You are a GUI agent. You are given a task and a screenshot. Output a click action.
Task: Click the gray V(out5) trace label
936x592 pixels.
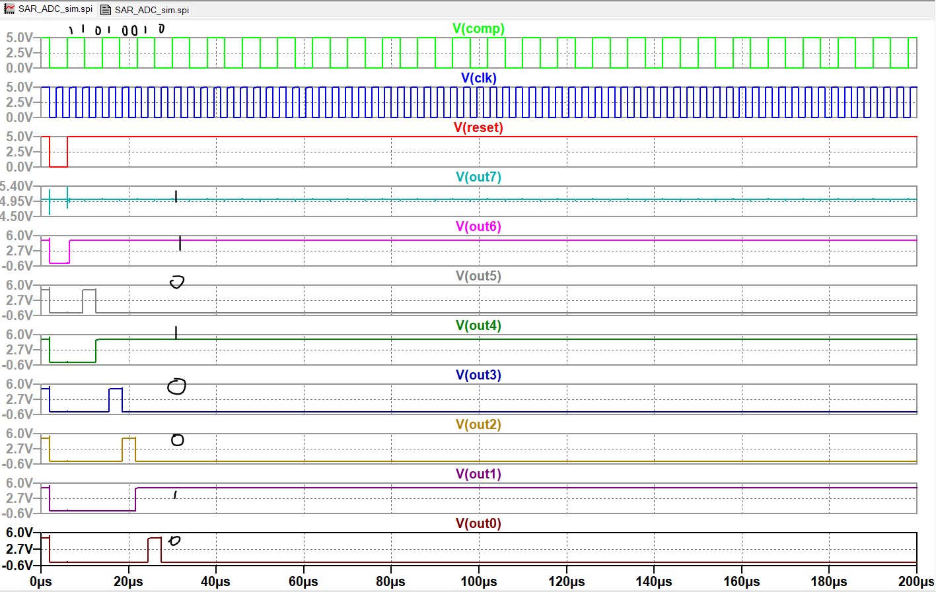[478, 276]
